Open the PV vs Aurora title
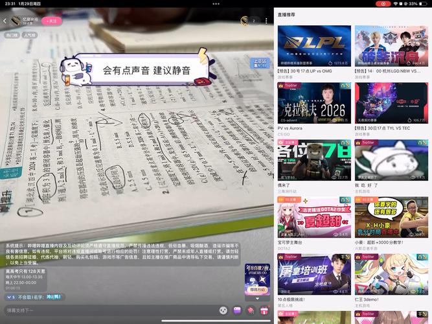This screenshot has width=432, height=324. 290,128
